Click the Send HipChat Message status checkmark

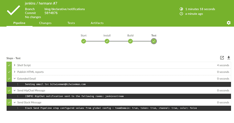coord(9,91)
